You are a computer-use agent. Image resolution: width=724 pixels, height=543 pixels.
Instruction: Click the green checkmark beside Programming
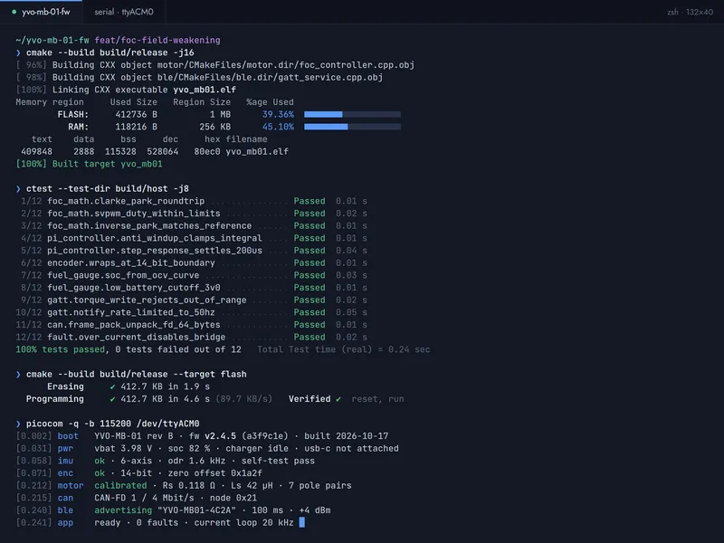tap(112, 399)
